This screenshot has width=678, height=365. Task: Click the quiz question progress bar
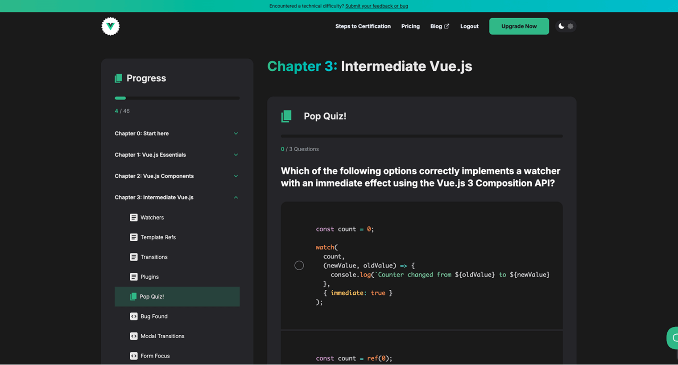(x=422, y=136)
